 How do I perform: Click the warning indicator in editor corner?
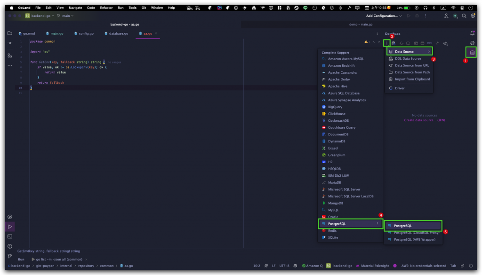click(367, 42)
